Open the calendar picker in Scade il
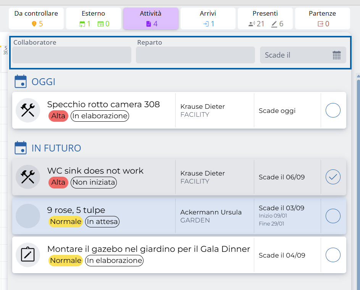Viewport: 360px width, 290px height. [336, 55]
